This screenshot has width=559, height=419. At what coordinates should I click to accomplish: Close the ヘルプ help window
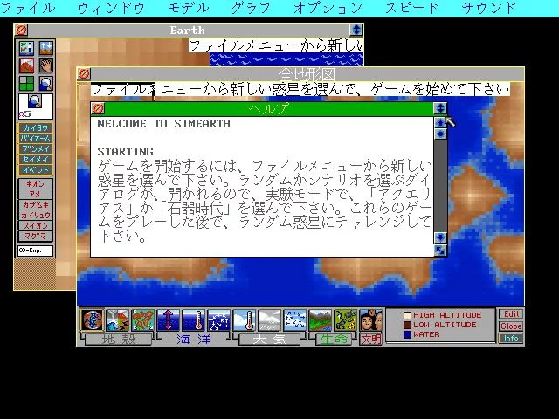click(98, 108)
